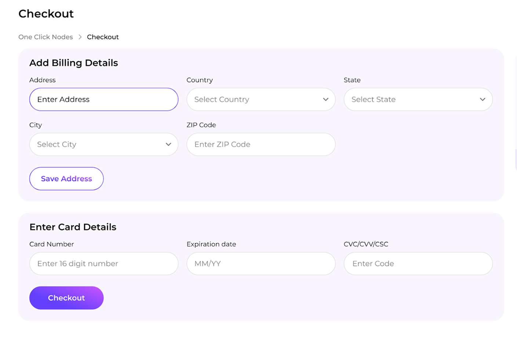Click the Country field chevron arrow
This screenshot has height=341, width=517.
pos(325,99)
